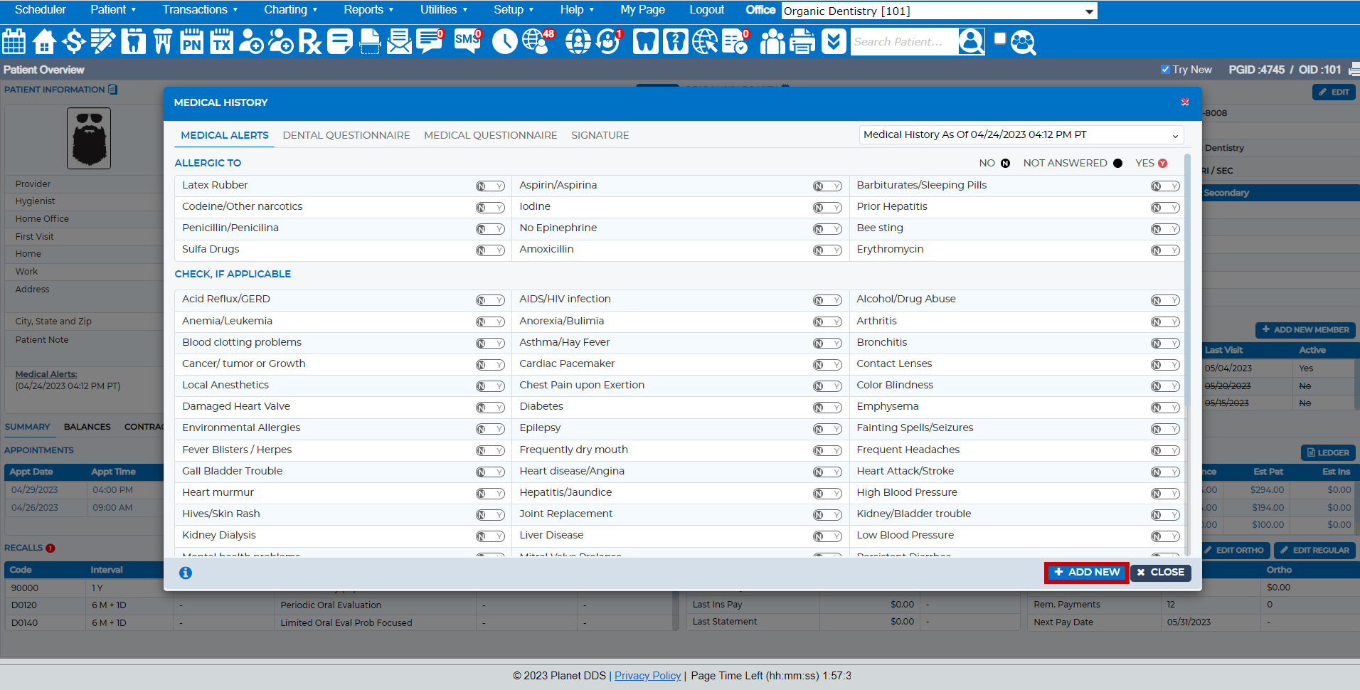Click the printer icon in toolbar
1360x690 pixels.
coord(802,41)
